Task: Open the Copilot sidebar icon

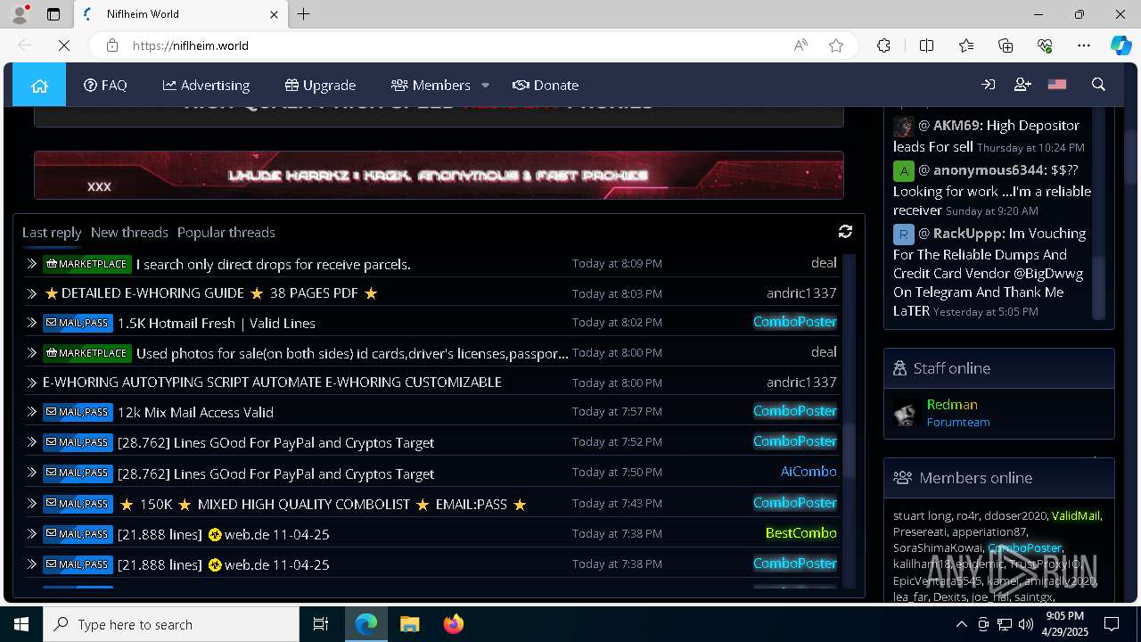Action: pyautogui.click(x=1120, y=45)
